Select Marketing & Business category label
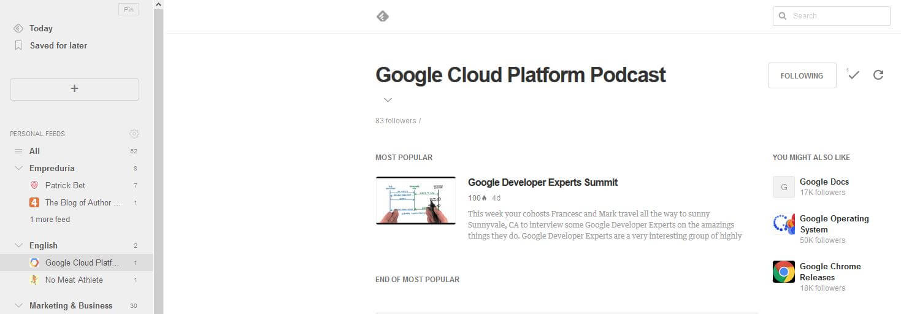The height and width of the screenshot is (314, 901). [x=71, y=305]
